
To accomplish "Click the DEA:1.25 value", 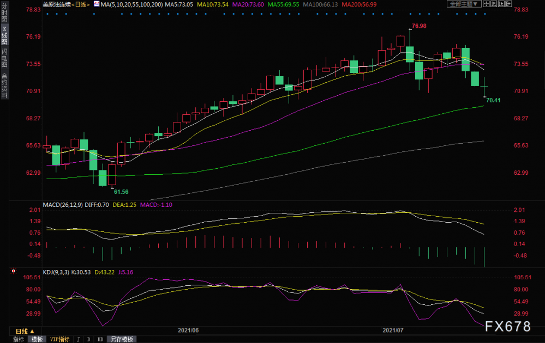I will pos(124,205).
